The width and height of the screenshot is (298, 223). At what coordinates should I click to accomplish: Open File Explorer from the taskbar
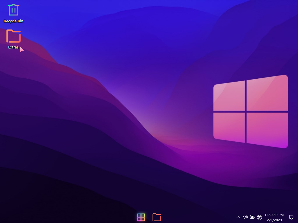(157, 217)
